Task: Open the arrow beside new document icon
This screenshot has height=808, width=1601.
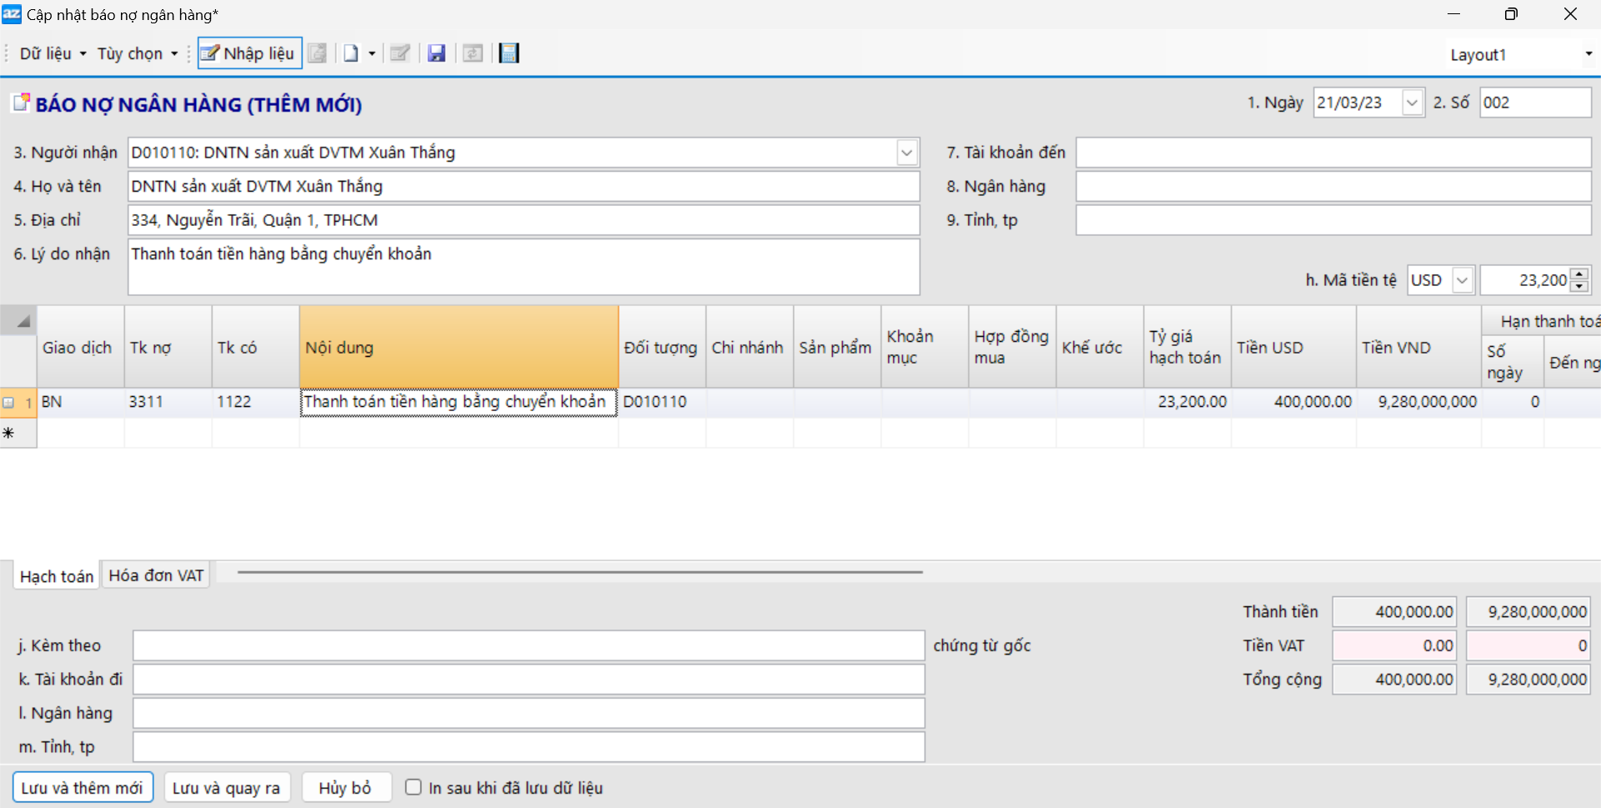Action: pos(372,53)
